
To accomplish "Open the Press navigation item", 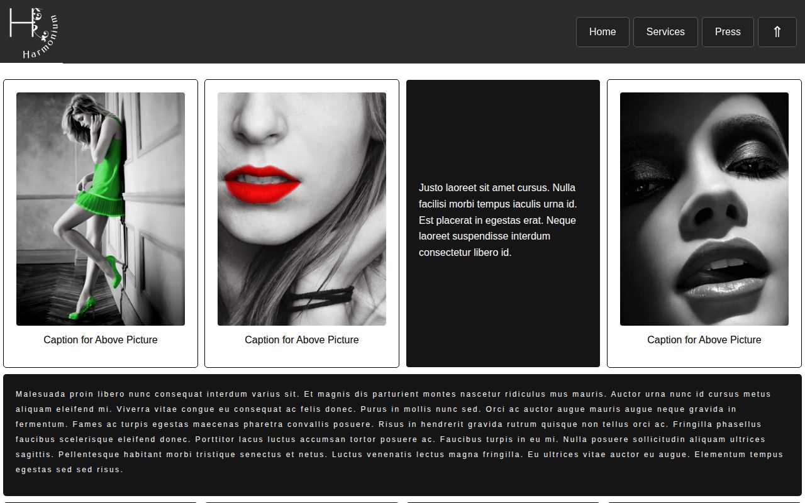I will pos(728,31).
